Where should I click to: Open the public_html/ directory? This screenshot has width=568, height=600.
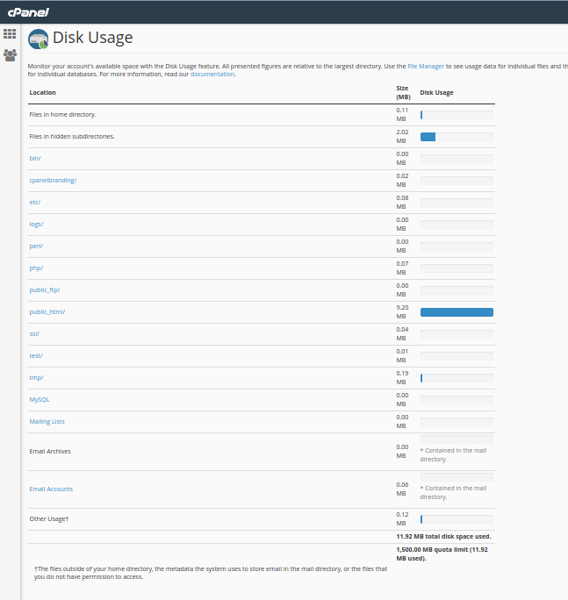47,311
